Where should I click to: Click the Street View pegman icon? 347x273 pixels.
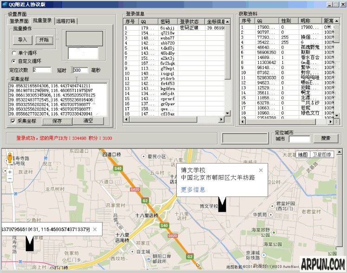(x=10, y=158)
